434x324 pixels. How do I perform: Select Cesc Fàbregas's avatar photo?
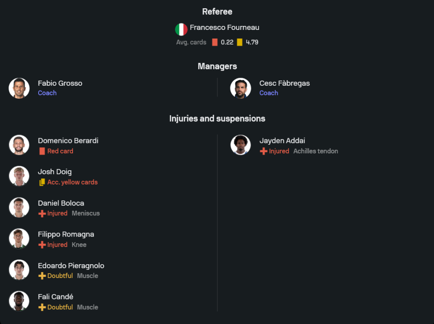(240, 88)
